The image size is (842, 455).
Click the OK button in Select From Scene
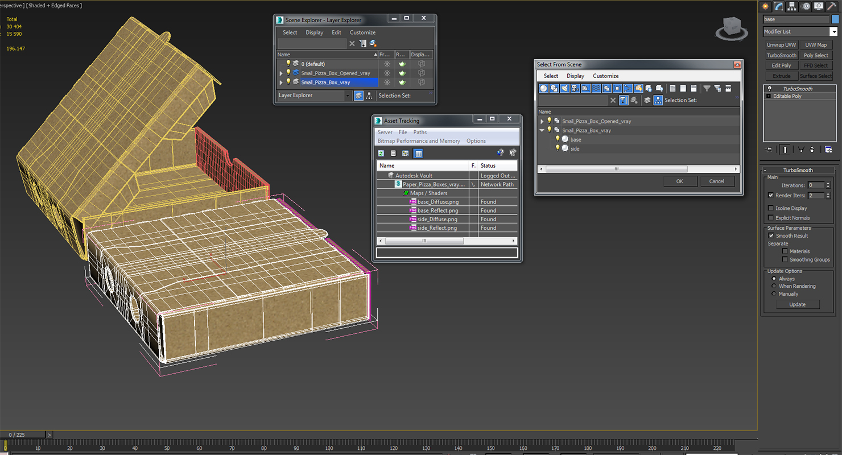[680, 181]
